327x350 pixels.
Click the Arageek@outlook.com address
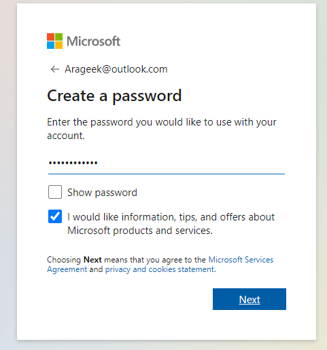coord(116,69)
